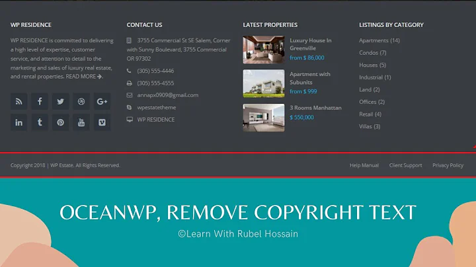
Task: Browse the Villas (3) category
Action: (x=370, y=126)
